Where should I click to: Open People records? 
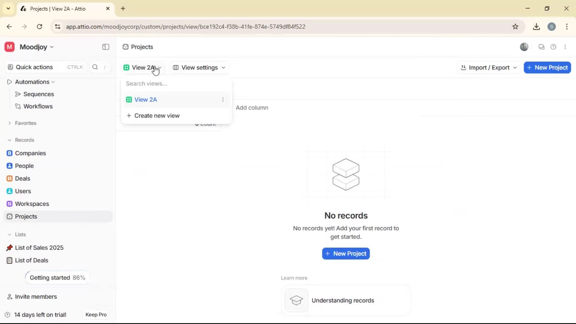pos(24,166)
